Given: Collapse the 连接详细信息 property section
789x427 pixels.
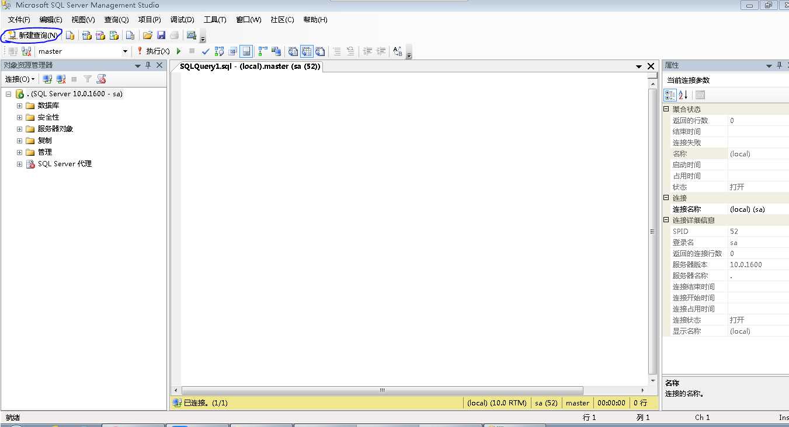Looking at the screenshot, I should 666,220.
